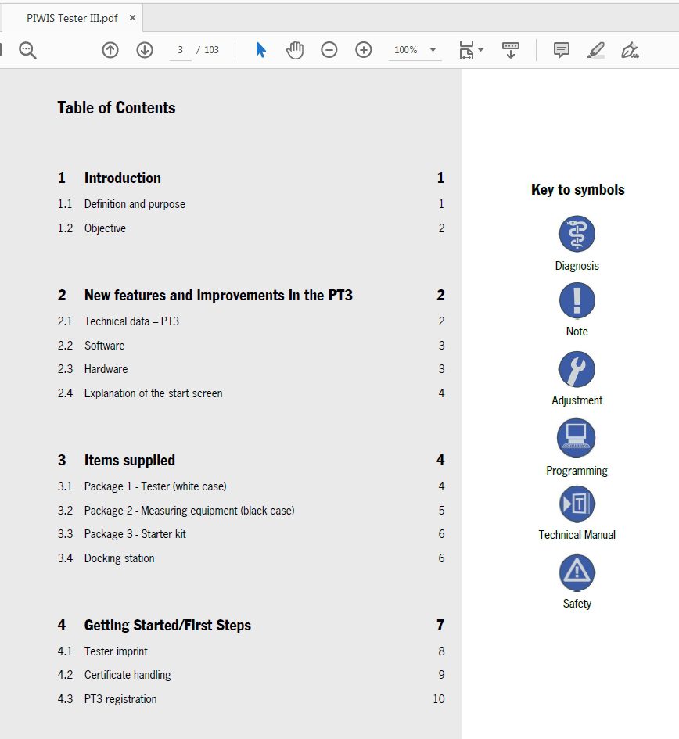Zoom out with the minus button

pos(329,50)
